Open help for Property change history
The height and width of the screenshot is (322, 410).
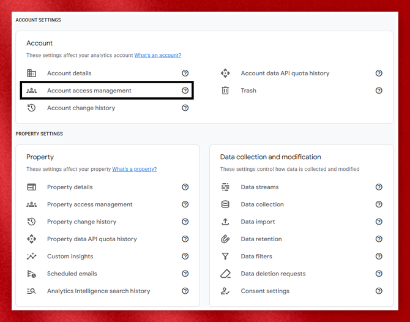tap(185, 222)
